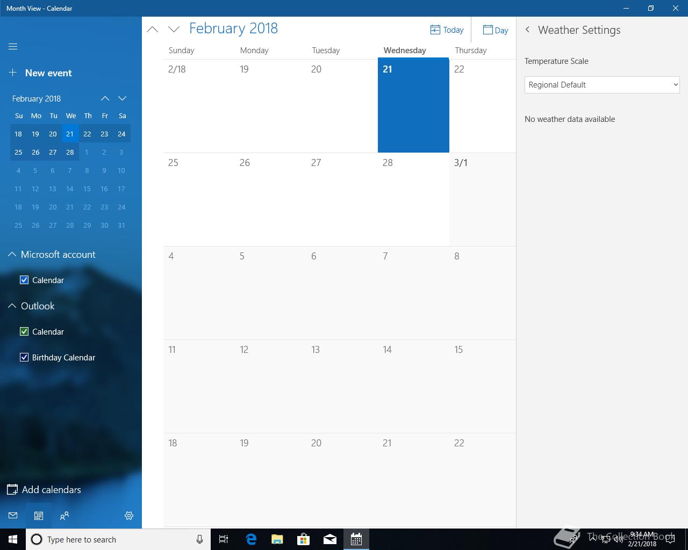The height and width of the screenshot is (550, 688).
Task: Open Add calendars
Action: [x=44, y=490]
